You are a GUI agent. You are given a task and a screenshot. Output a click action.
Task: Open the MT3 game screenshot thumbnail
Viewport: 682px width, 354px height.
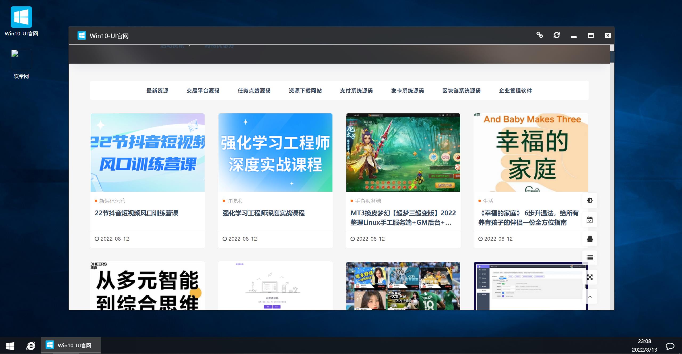403,153
